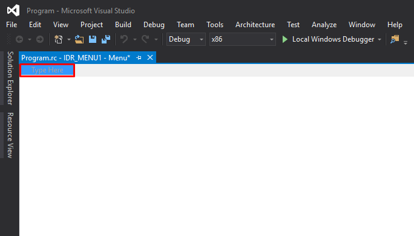
Task: Click the Navigate Forward arrow icon
Action: click(40, 39)
